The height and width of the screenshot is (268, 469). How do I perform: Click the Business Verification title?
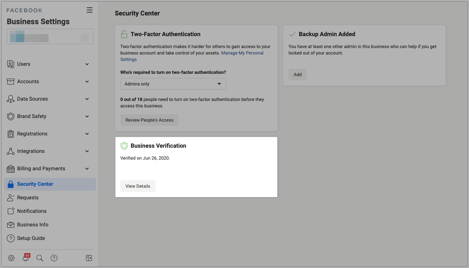click(x=158, y=146)
